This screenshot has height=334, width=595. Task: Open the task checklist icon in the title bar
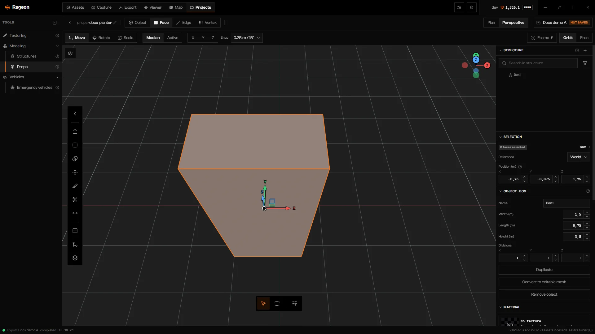(x=459, y=7)
